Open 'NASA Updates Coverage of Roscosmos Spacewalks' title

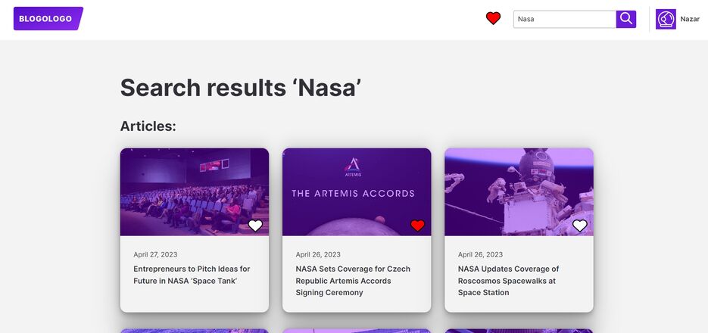[x=508, y=281]
